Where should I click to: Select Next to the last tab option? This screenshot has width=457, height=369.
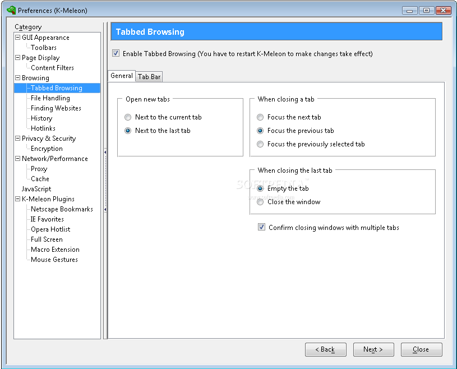[x=128, y=131]
